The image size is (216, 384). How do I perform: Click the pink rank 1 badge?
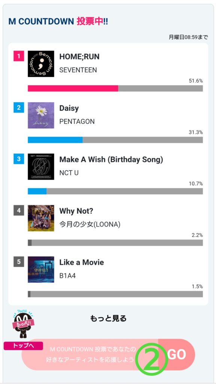tap(19, 56)
